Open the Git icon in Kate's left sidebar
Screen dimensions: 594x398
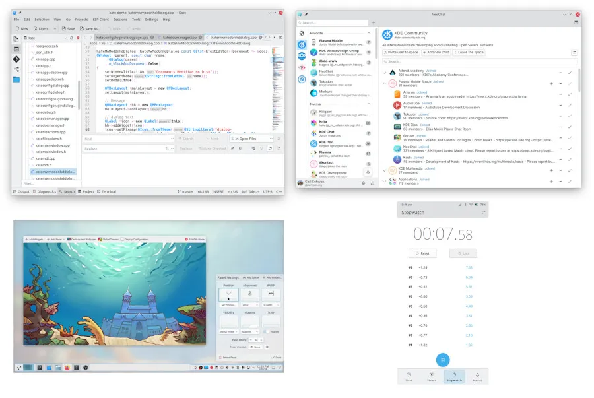tap(16, 59)
